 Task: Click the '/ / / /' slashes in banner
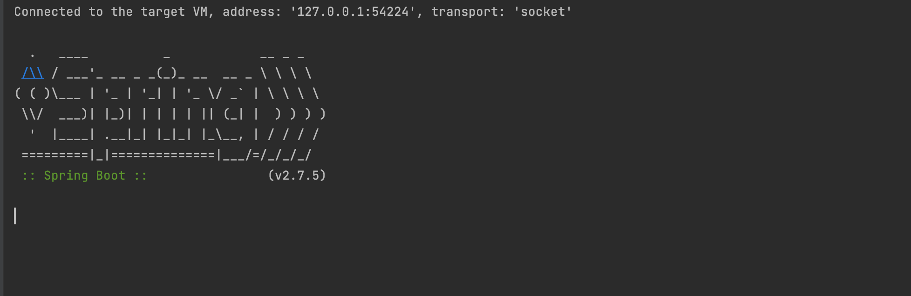(293, 135)
